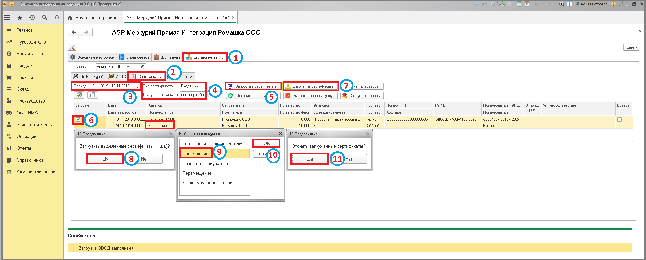Open the History clock icon
Screen dimensions: 646x260
[x=32, y=18]
